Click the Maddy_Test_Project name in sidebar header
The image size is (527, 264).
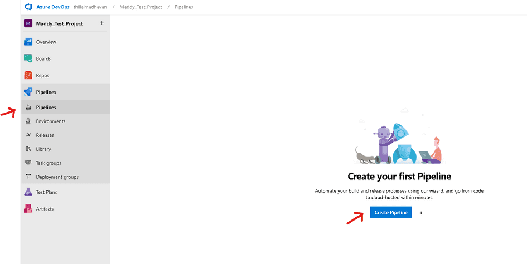(x=59, y=23)
